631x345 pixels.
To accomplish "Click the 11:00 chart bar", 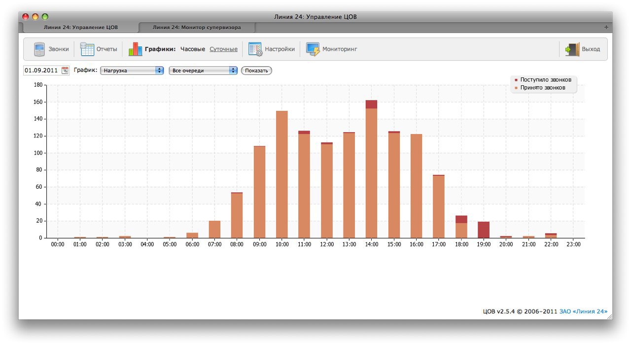I will [304, 184].
